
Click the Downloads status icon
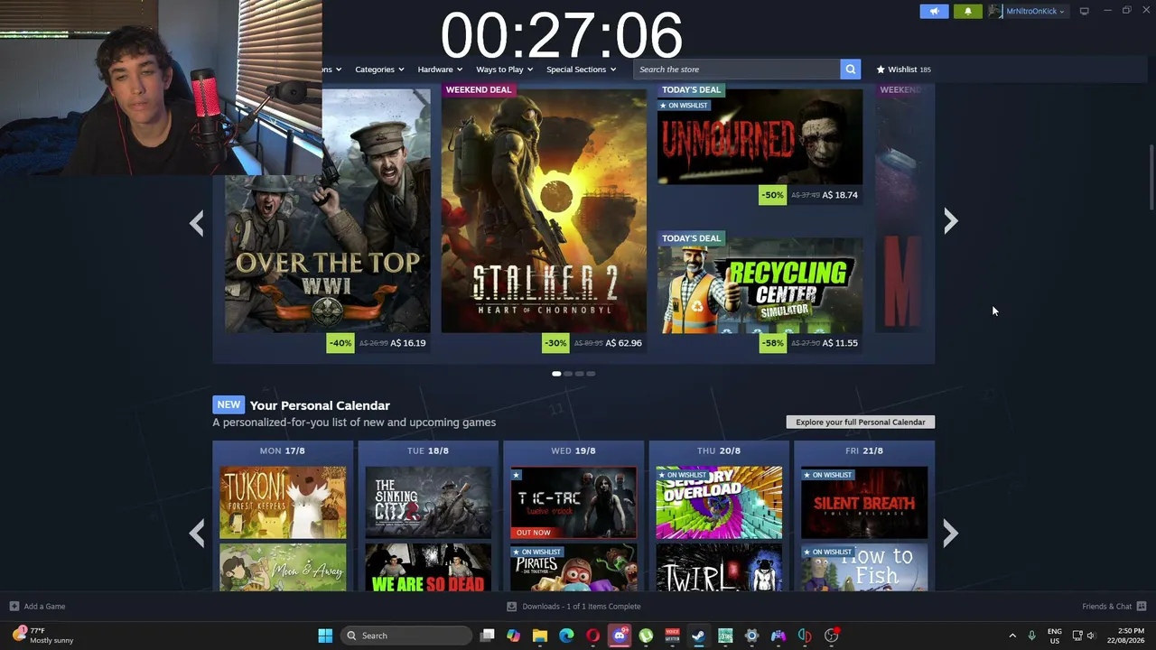[x=511, y=607]
